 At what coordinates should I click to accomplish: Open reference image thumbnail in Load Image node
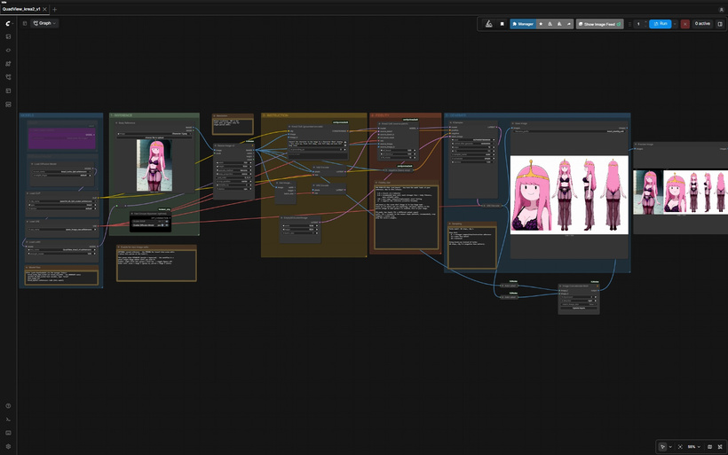[x=154, y=166]
